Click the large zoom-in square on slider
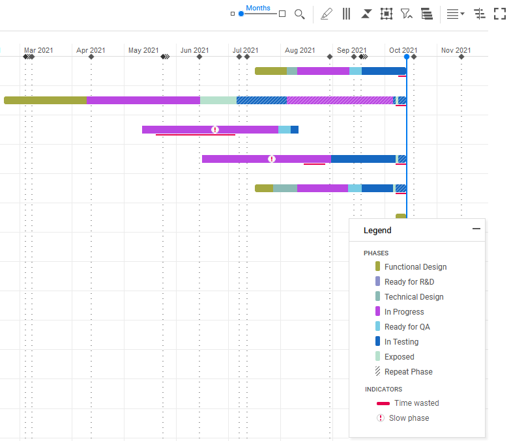 282,14
